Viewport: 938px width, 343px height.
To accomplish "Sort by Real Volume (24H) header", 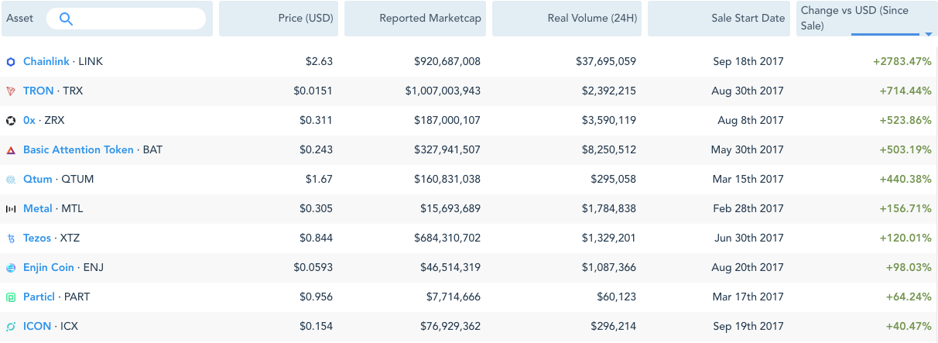I will [567, 19].
